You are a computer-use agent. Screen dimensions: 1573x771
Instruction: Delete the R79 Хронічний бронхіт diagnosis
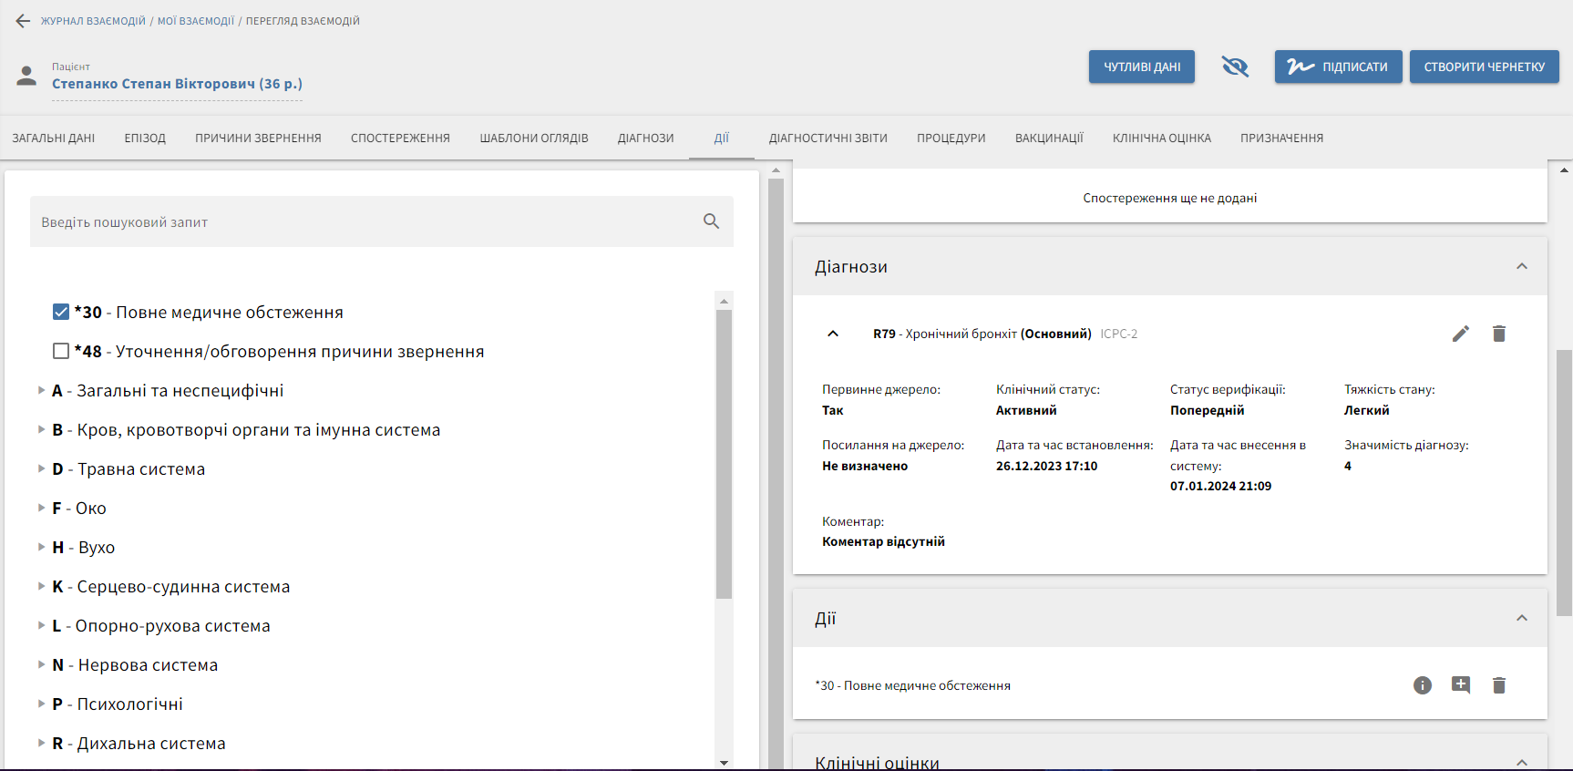click(x=1498, y=334)
